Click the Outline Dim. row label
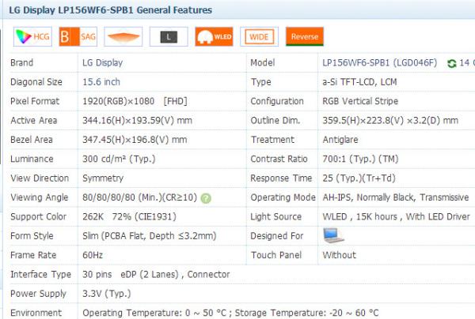The width and height of the screenshot is (475, 319). pyautogui.click(x=275, y=121)
